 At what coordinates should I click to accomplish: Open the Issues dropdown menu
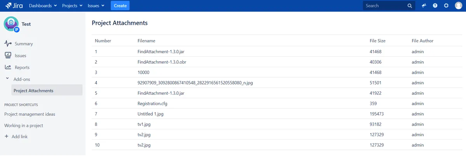[96, 6]
